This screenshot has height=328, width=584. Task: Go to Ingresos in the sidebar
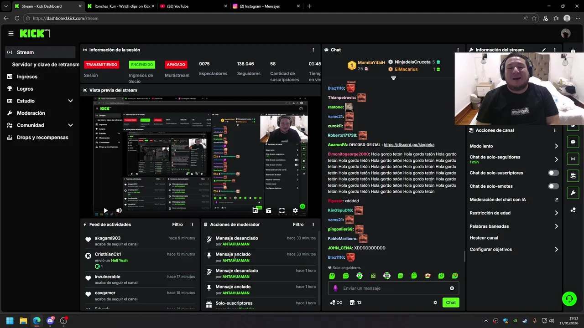(x=27, y=77)
